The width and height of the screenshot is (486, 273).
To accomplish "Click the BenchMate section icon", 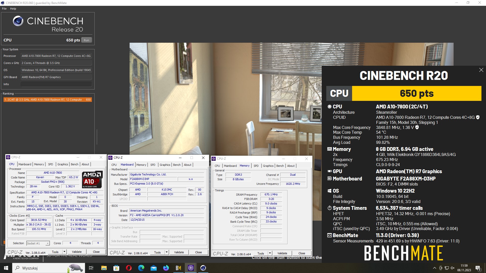I will point(329,235).
